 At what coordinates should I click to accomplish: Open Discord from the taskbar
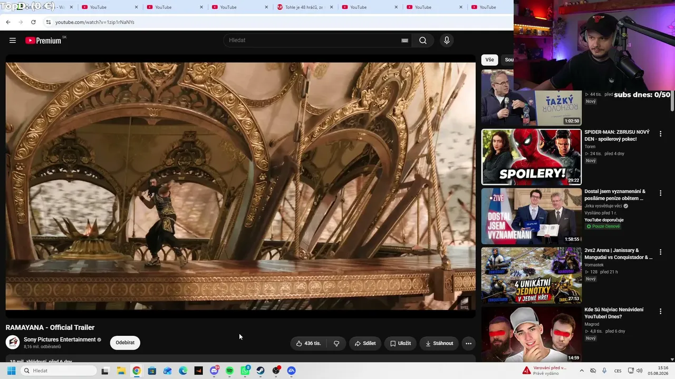(214, 371)
